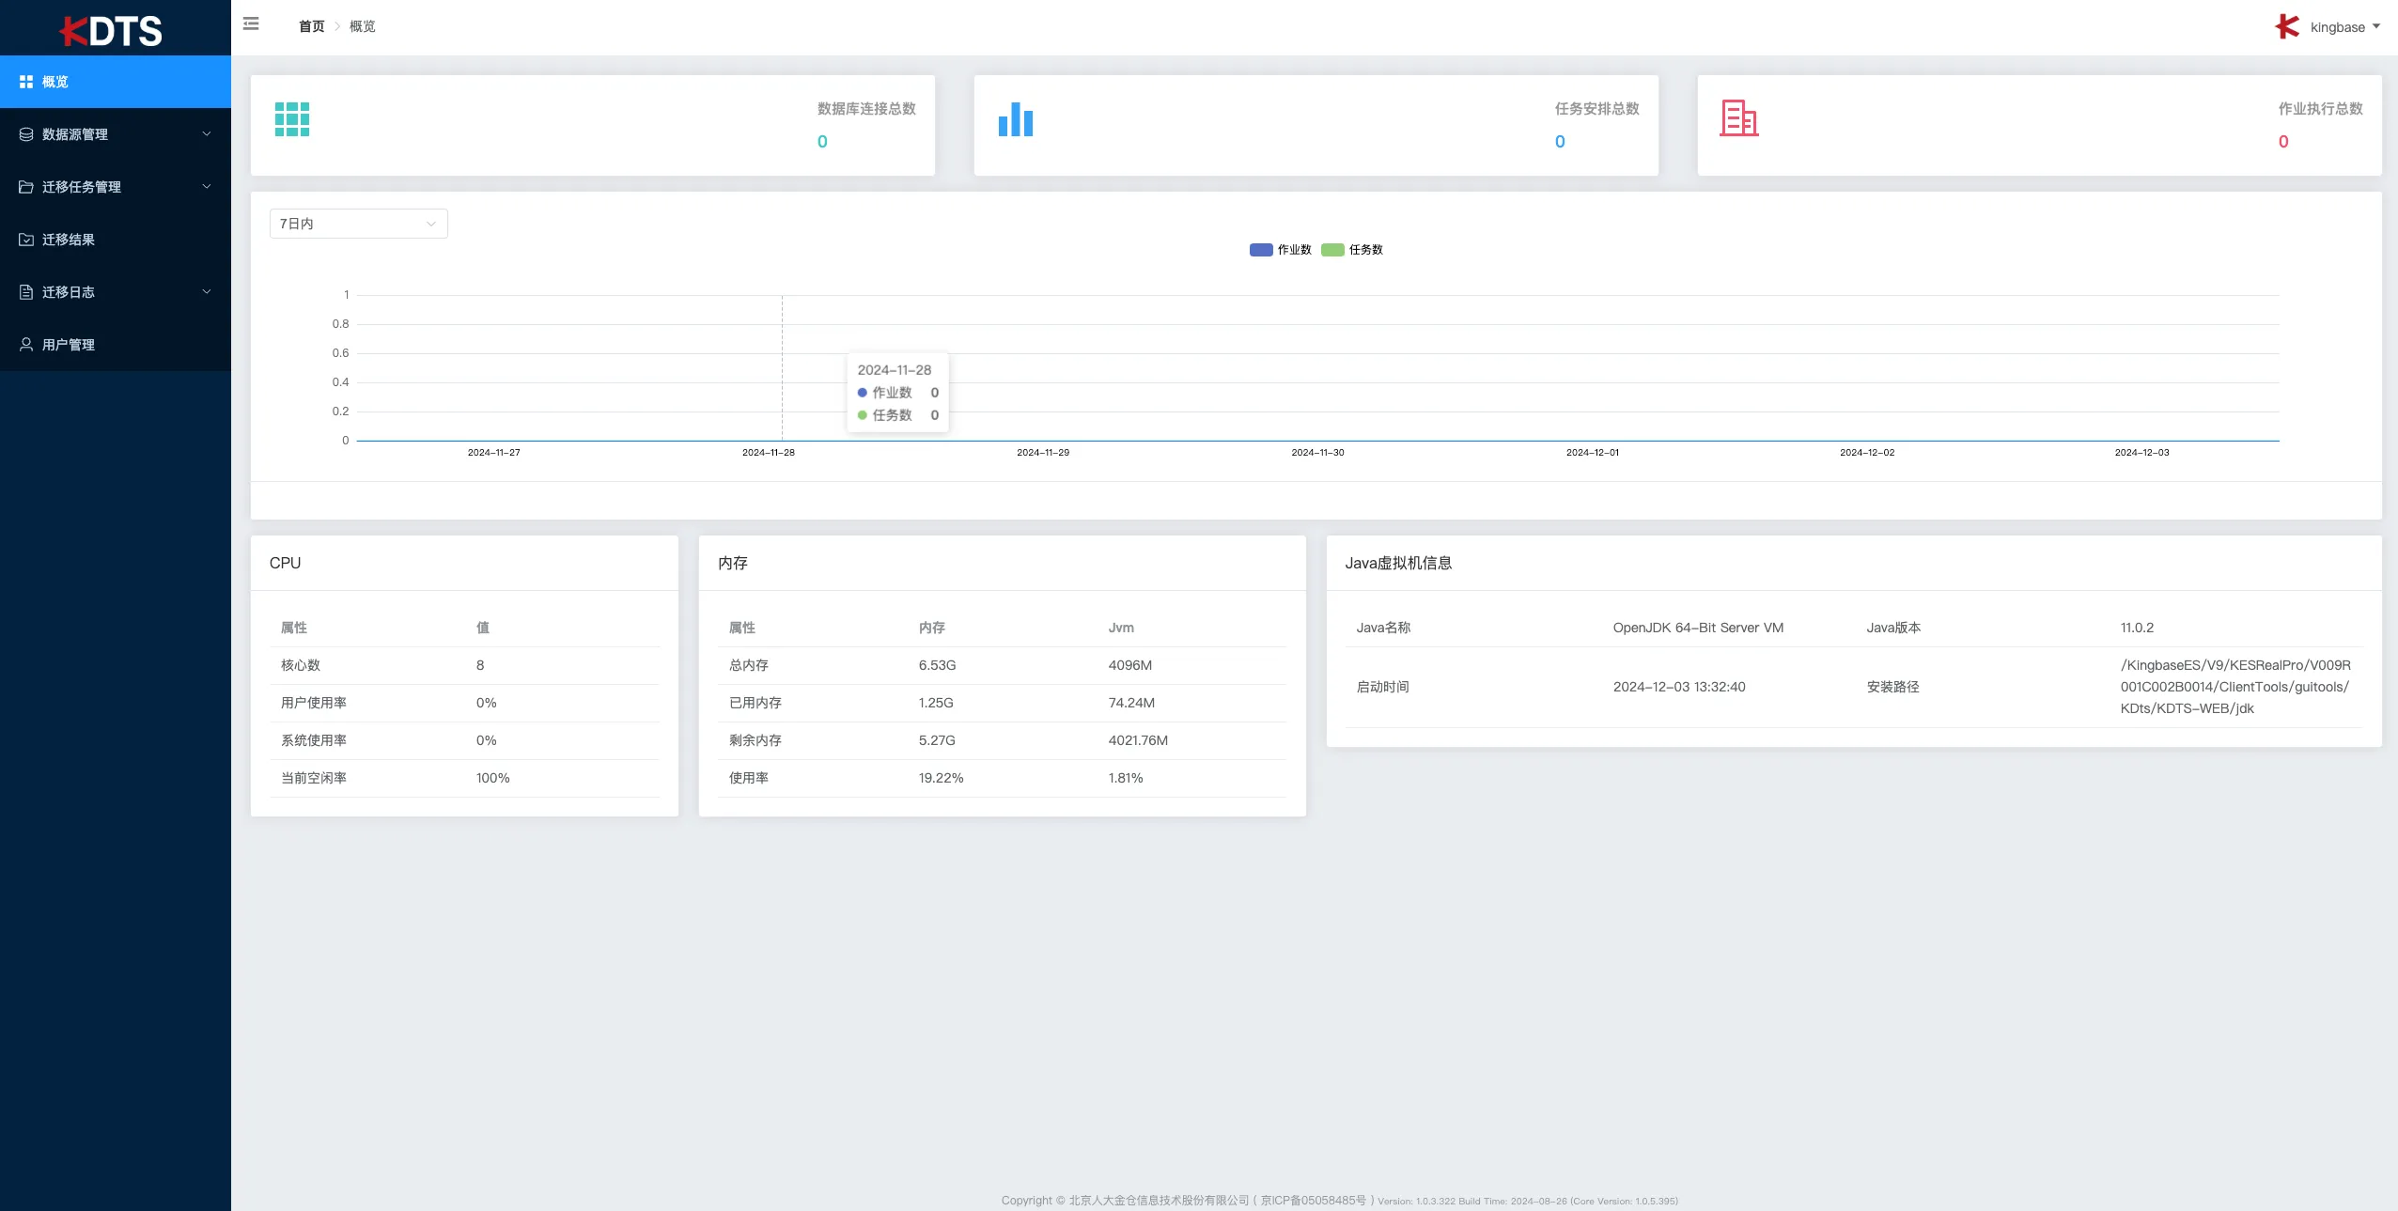Viewport: 2398px width, 1211px height.
Task: Click the 迁移结果 results icon
Action: [26, 239]
